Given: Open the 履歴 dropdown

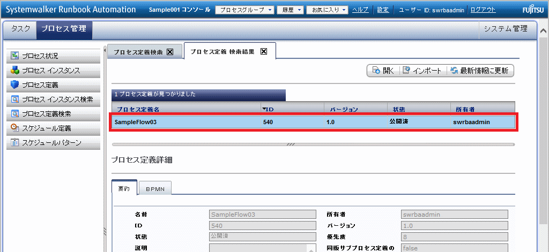Looking at the screenshot, I should pyautogui.click(x=290, y=10).
